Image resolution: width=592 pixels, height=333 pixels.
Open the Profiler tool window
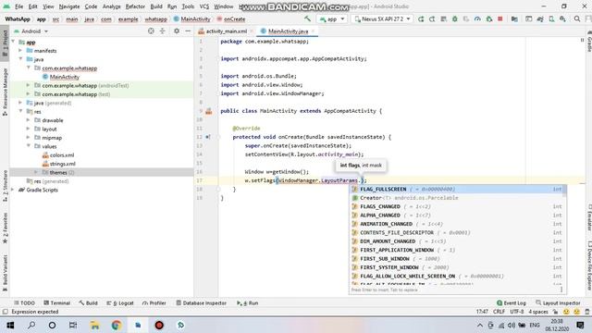(154, 302)
